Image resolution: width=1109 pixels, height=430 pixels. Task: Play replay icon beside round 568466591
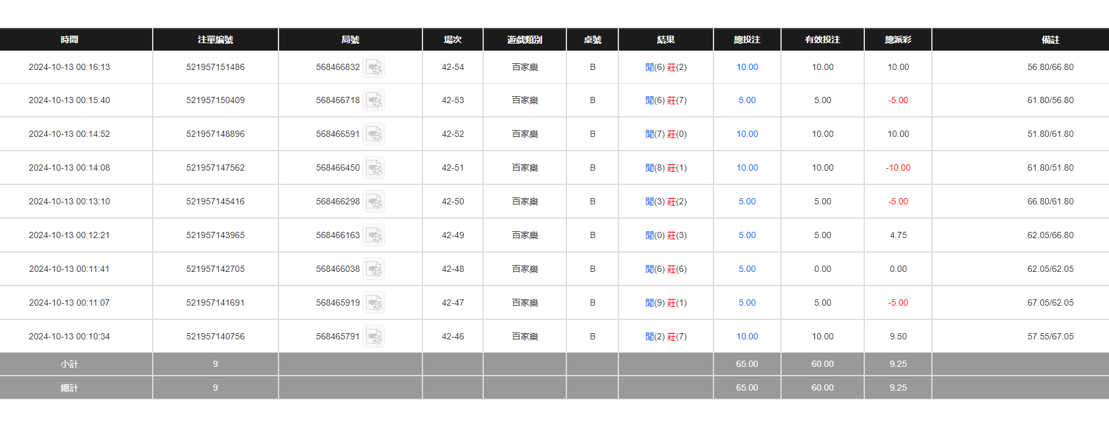(374, 134)
